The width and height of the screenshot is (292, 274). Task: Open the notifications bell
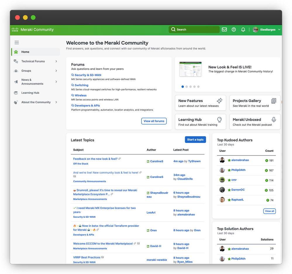pyautogui.click(x=243, y=30)
